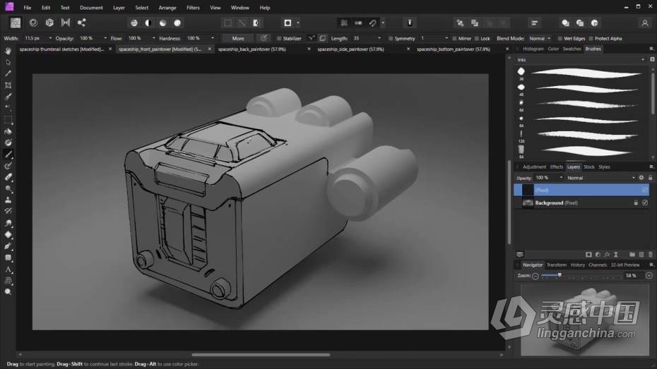
Task: Select the Pen tool
Action: pos(8,246)
